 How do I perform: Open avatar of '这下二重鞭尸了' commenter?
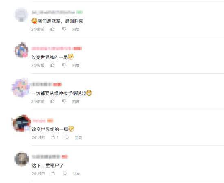(x=22, y=159)
